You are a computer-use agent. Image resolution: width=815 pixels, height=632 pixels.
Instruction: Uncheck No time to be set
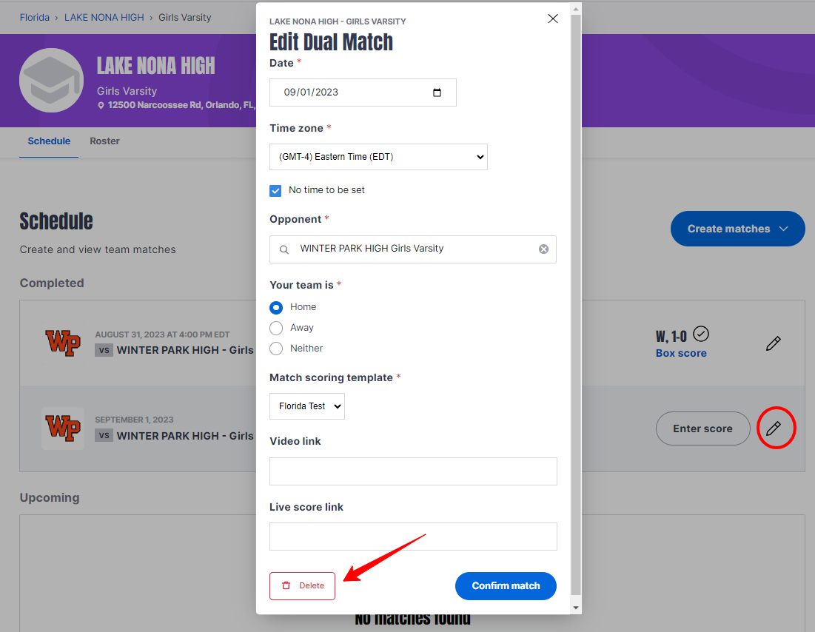coord(275,191)
